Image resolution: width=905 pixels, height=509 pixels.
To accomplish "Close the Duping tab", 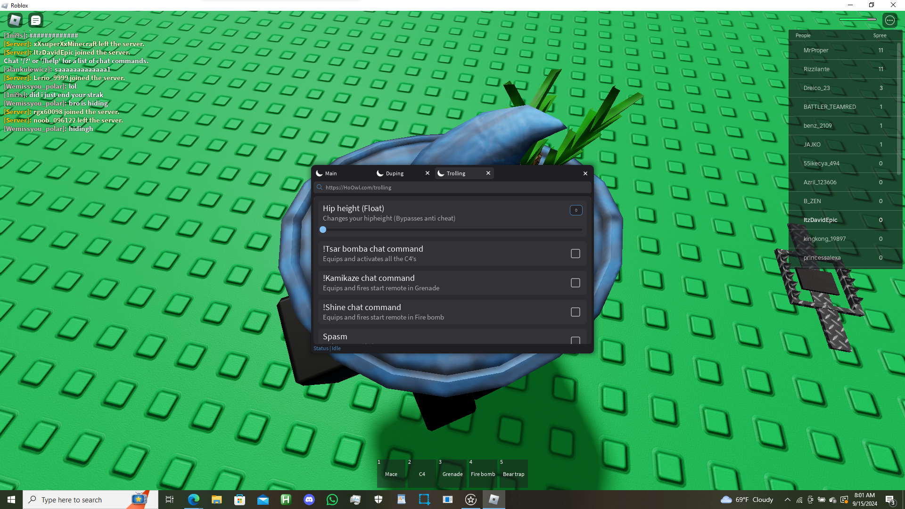I will tap(428, 173).
